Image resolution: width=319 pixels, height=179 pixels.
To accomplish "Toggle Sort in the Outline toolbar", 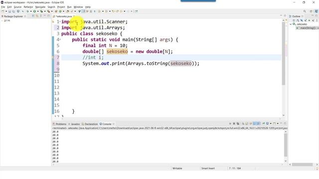I will tap(298, 20).
